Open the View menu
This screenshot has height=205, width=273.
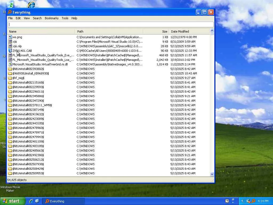27,18
